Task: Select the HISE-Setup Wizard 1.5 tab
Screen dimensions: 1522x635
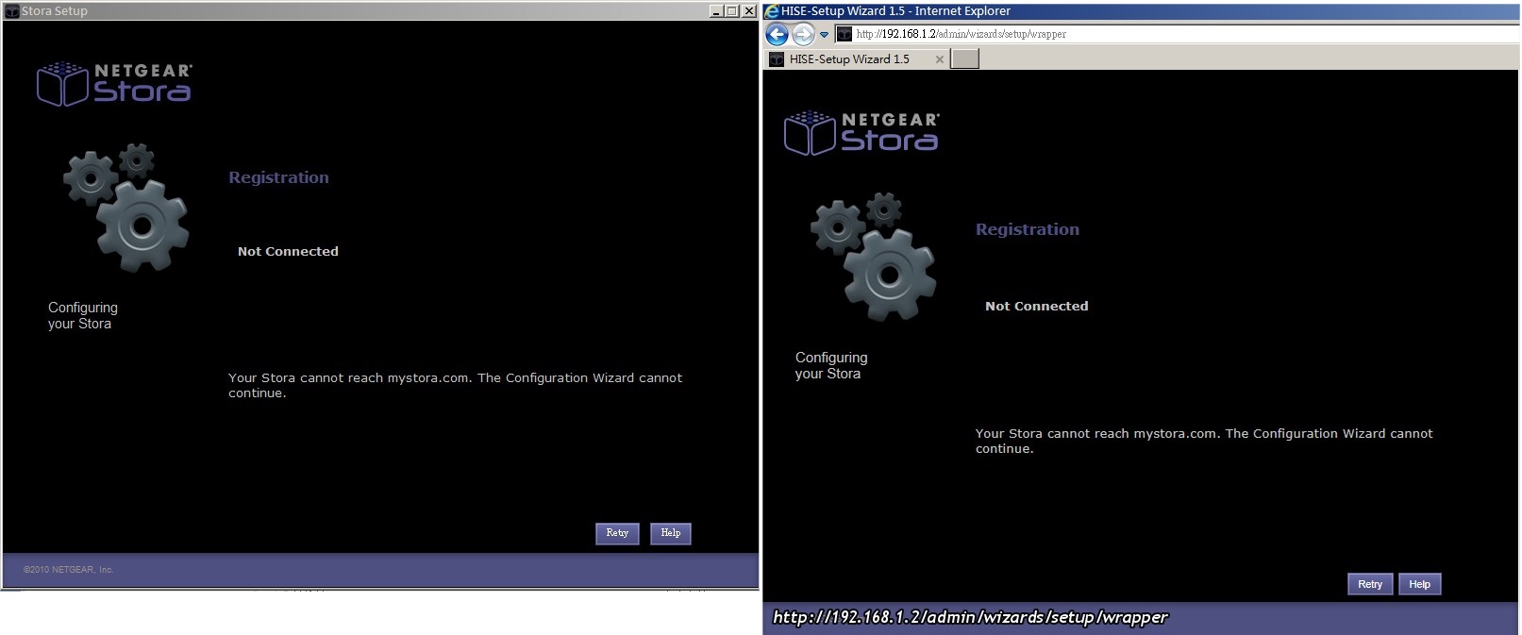Action: [857, 58]
